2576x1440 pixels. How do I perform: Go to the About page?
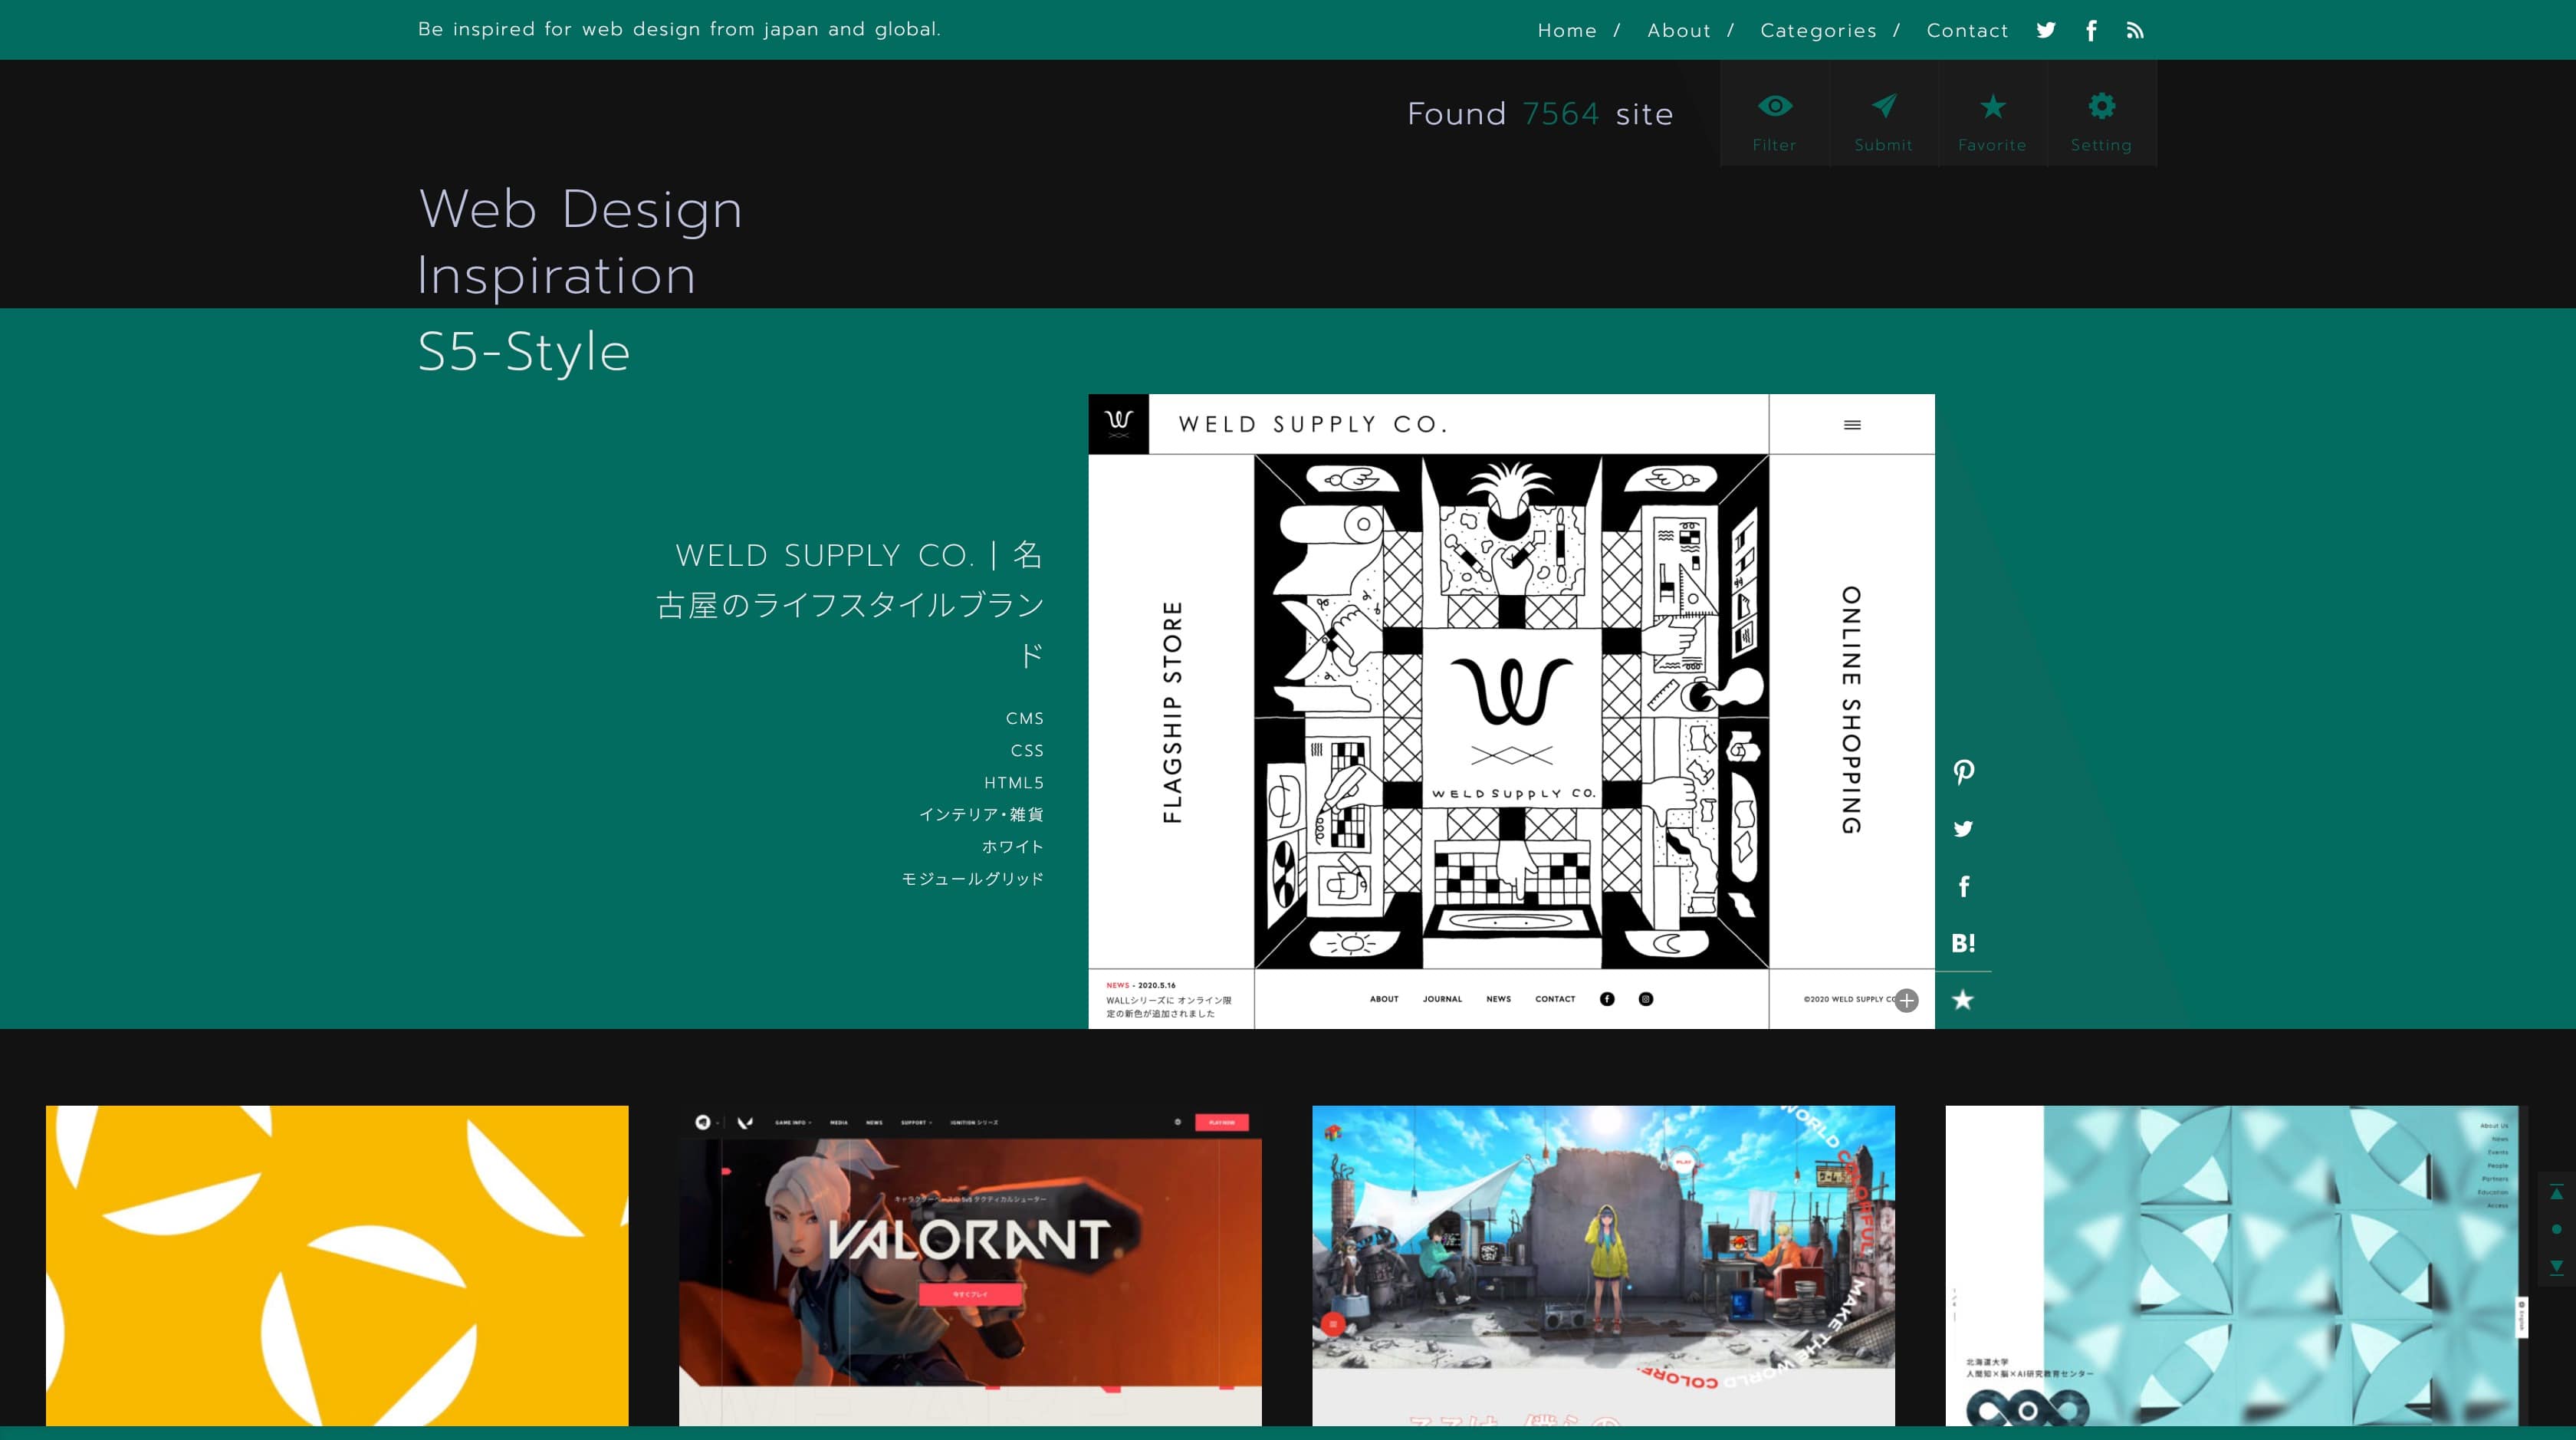point(1679,31)
